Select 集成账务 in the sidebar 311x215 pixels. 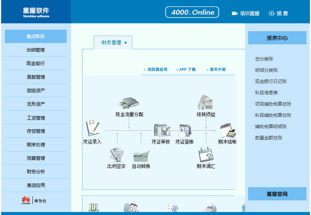click(36, 36)
